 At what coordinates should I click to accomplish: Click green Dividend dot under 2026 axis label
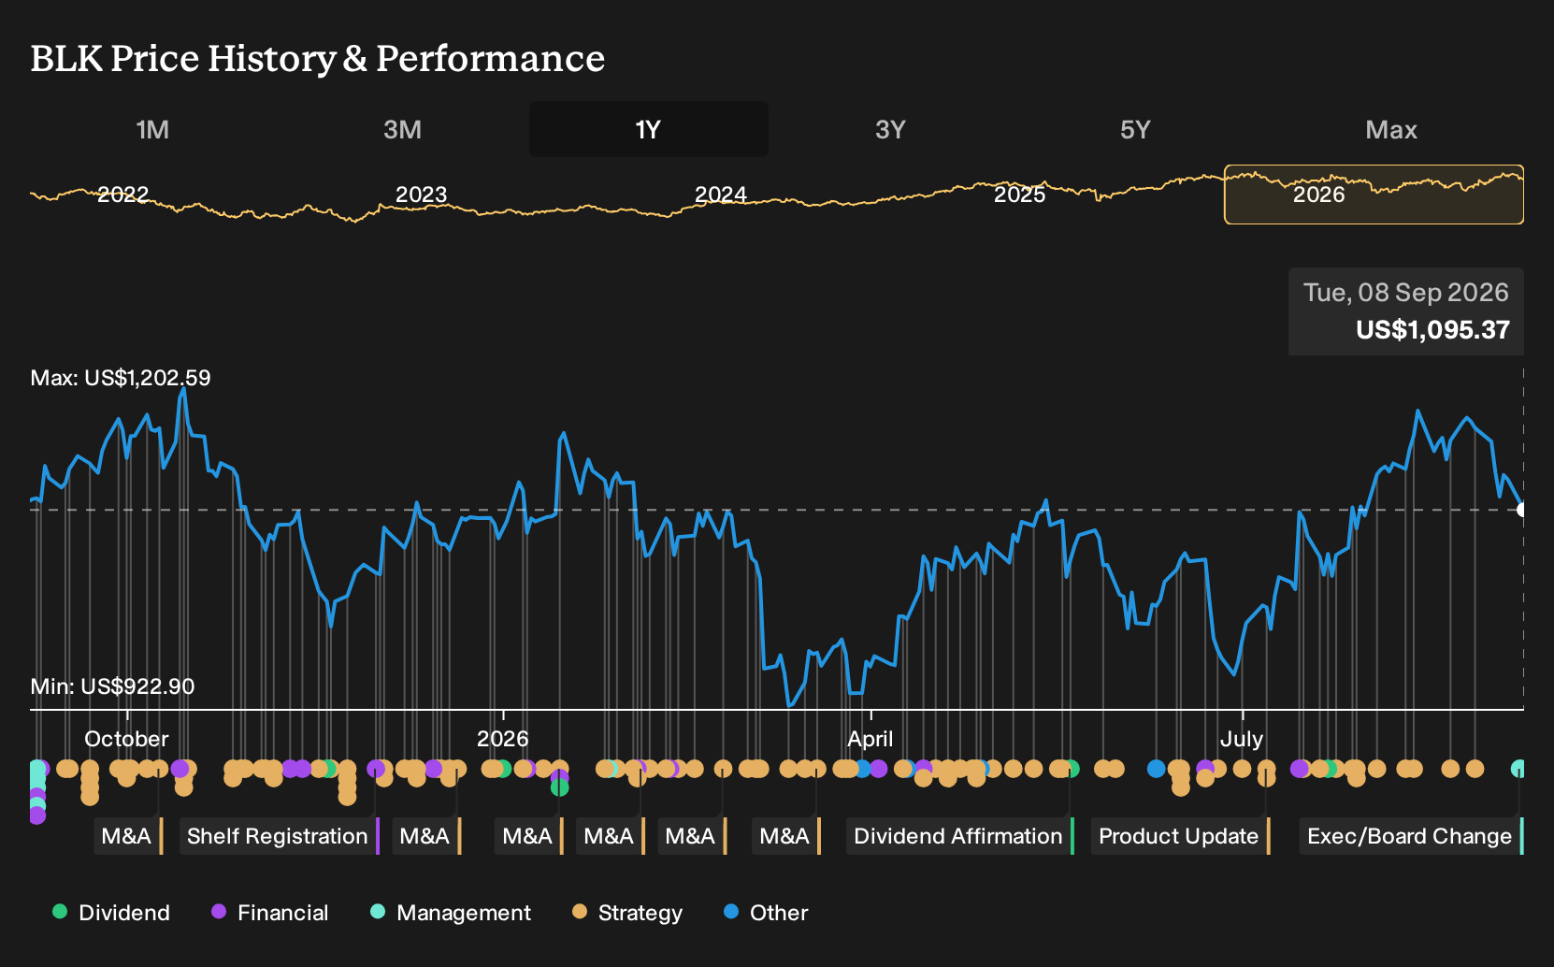(x=503, y=769)
